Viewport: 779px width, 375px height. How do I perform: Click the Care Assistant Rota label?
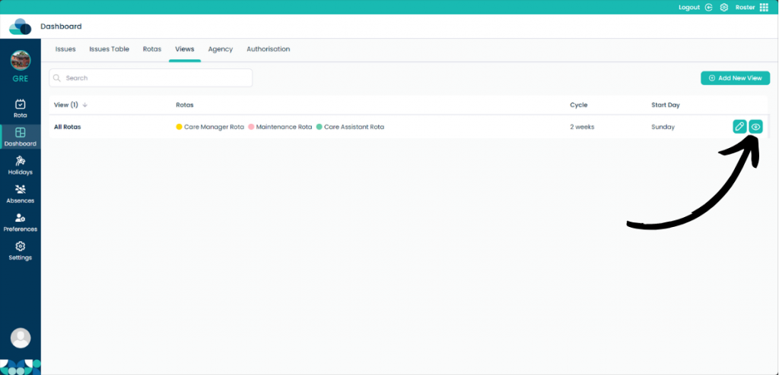point(355,127)
